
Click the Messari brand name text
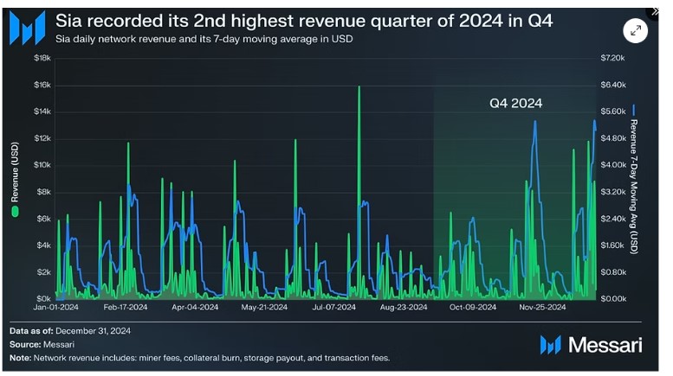click(605, 345)
